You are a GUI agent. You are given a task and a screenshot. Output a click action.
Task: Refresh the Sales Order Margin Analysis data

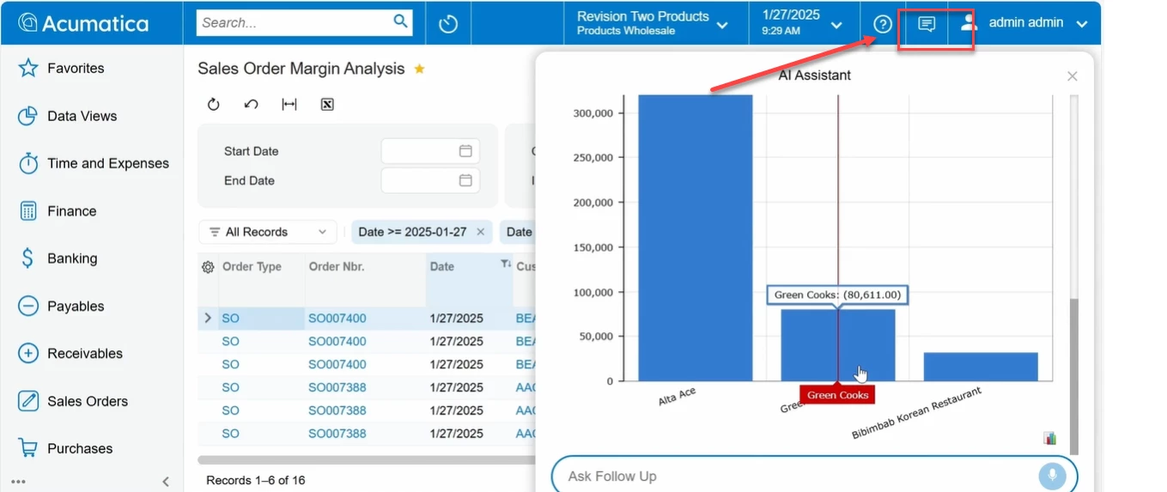point(214,105)
